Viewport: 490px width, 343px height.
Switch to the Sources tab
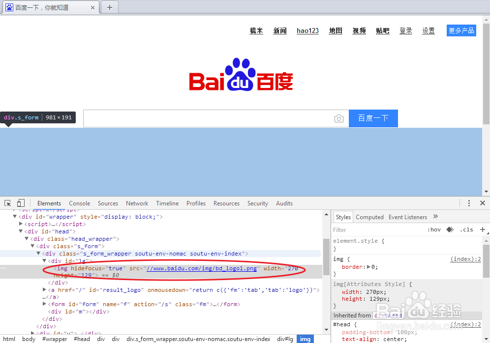[x=108, y=203]
